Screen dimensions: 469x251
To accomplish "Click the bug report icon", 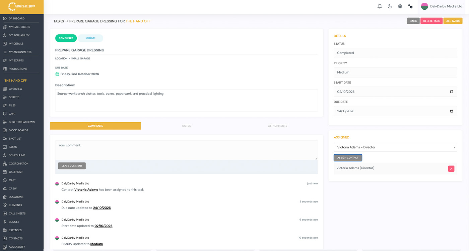I will pyautogui.click(x=400, y=6).
